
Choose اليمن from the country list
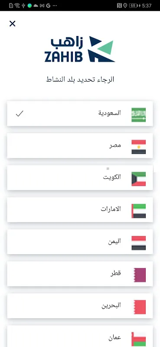pyautogui.click(x=80, y=242)
